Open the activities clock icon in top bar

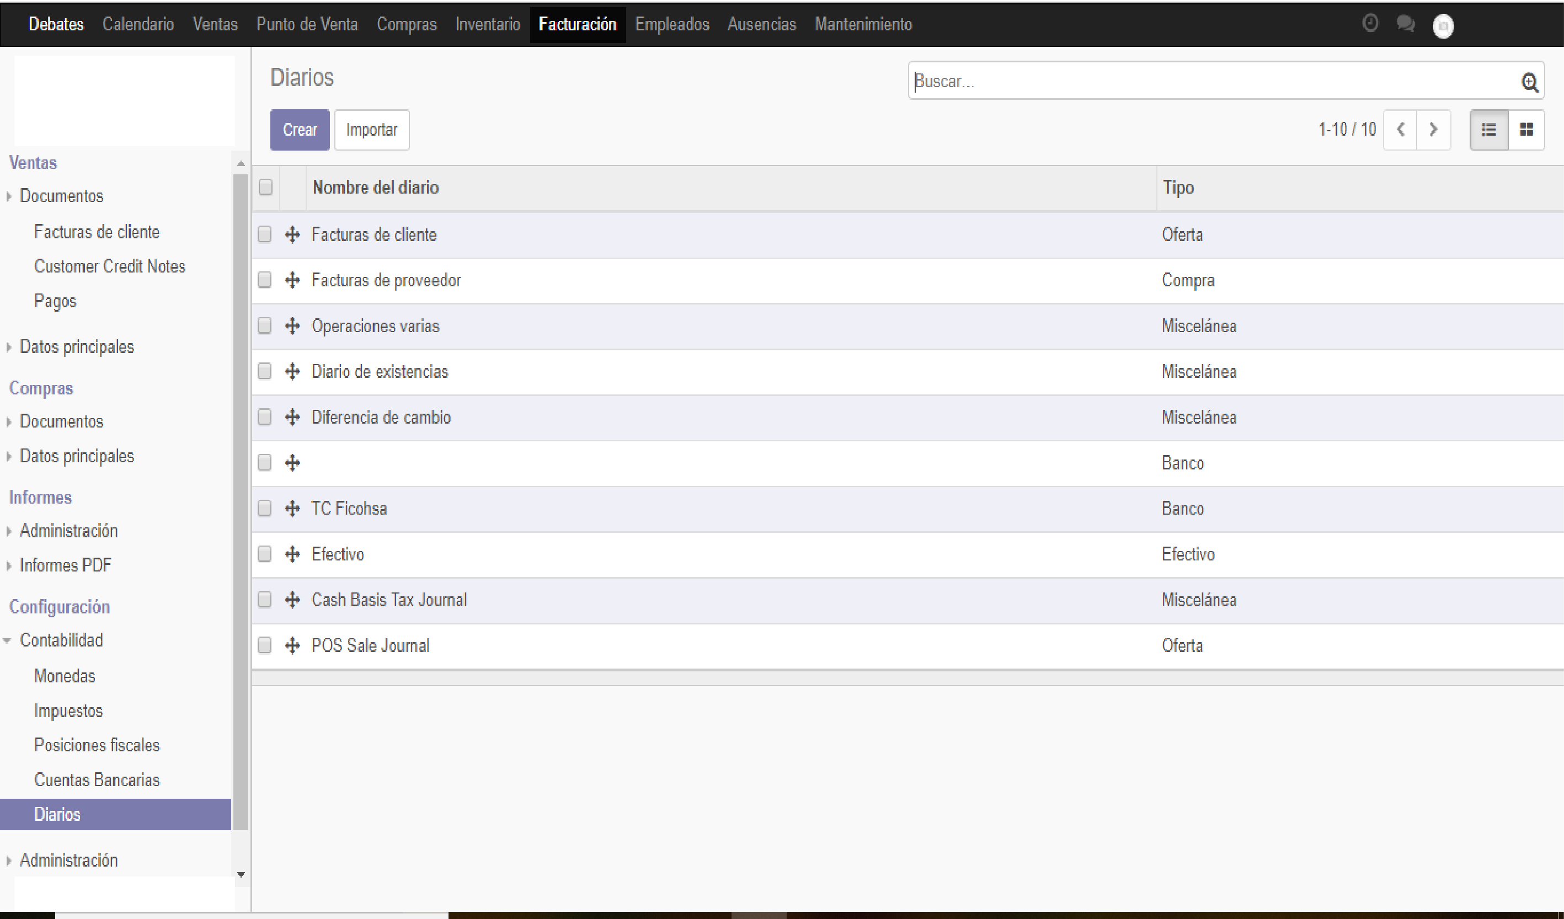[x=1370, y=24]
